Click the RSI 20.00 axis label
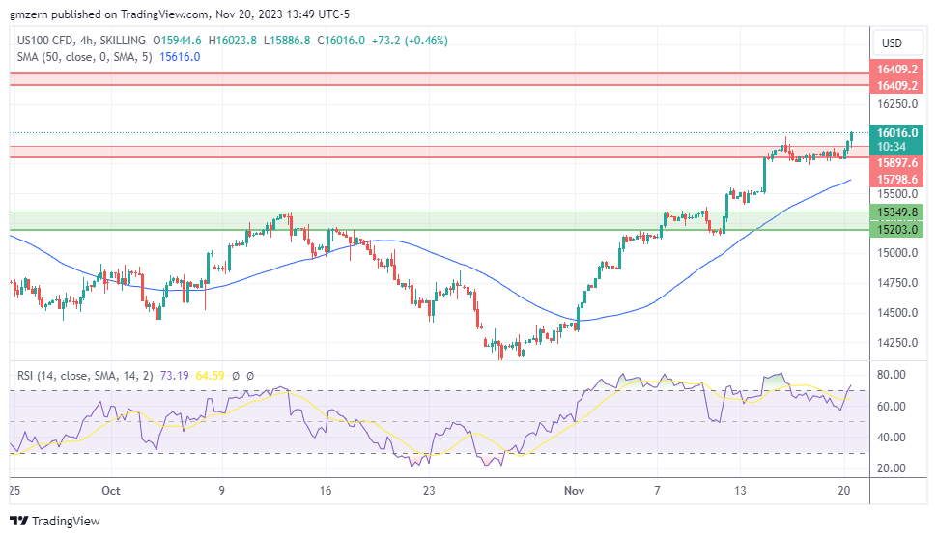The image size is (937, 538). [891, 468]
